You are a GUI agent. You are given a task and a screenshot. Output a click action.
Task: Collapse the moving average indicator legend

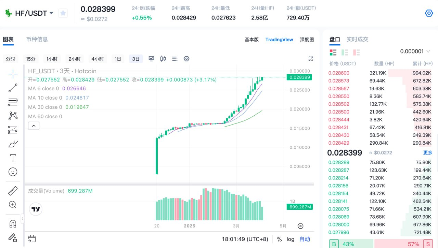[x=34, y=126]
